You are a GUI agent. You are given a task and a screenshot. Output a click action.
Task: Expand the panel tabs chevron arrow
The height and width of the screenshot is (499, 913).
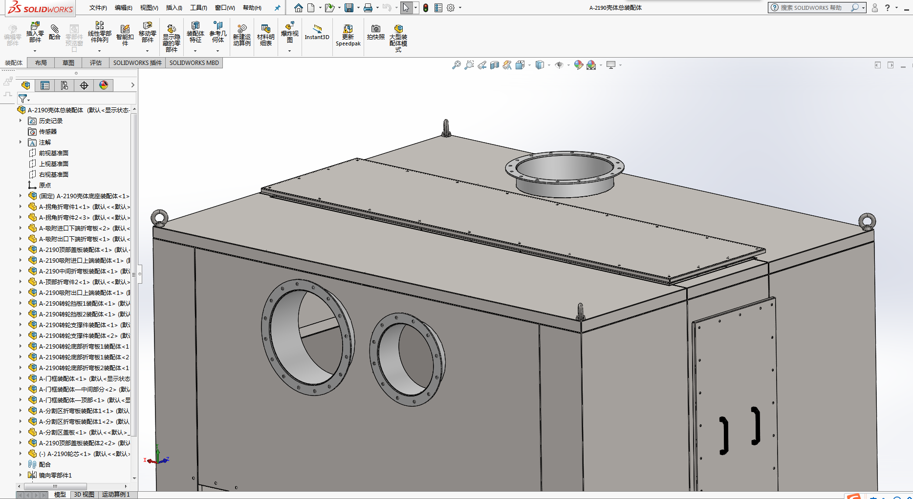tap(132, 85)
